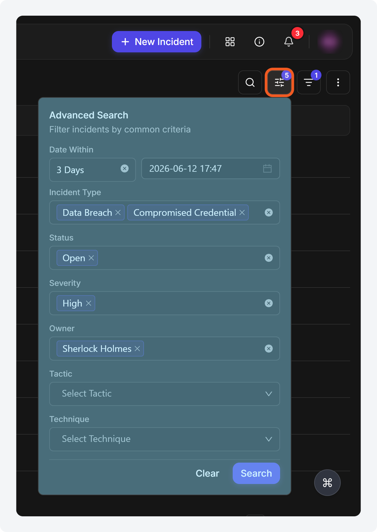Open the calendar picker for date field
This screenshot has height=532, width=377.
tap(267, 168)
